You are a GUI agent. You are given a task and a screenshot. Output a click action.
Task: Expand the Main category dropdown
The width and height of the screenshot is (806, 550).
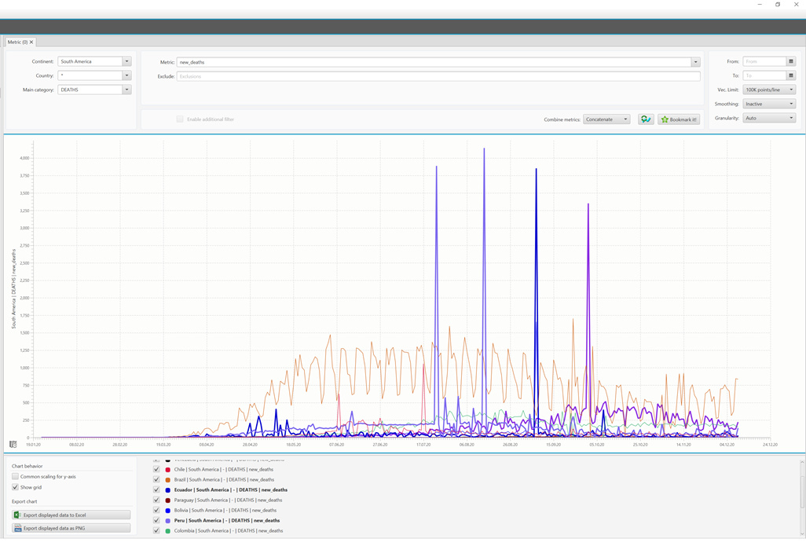126,90
